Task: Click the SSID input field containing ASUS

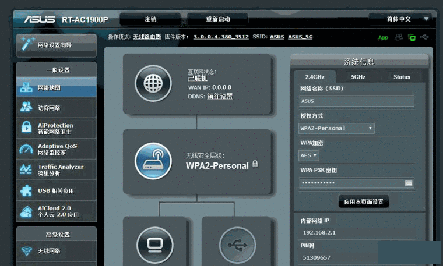Action: click(x=357, y=101)
